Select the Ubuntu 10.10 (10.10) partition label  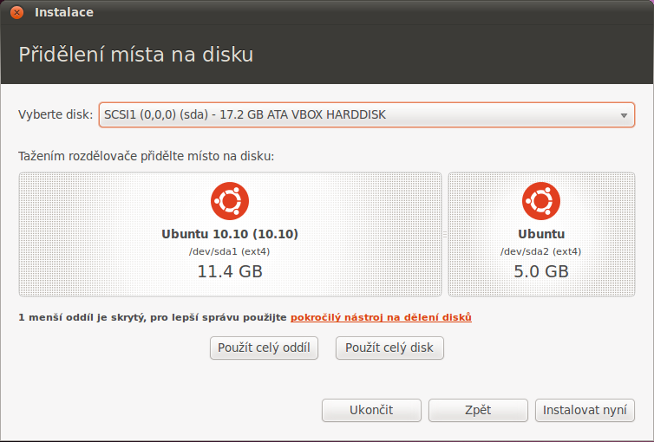[x=230, y=234]
